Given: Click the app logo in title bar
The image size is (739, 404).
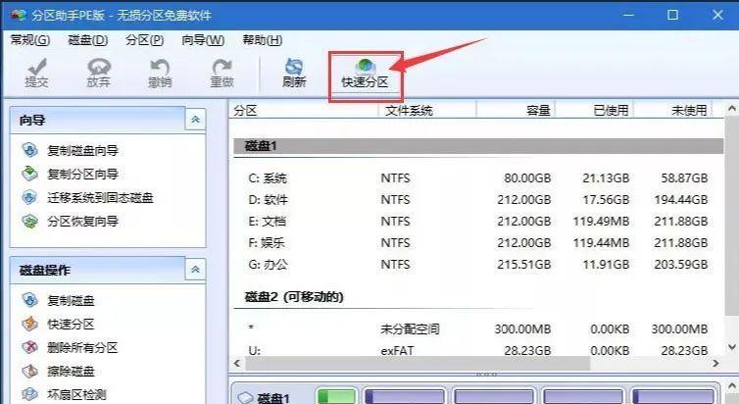Looking at the screenshot, I should [x=19, y=15].
